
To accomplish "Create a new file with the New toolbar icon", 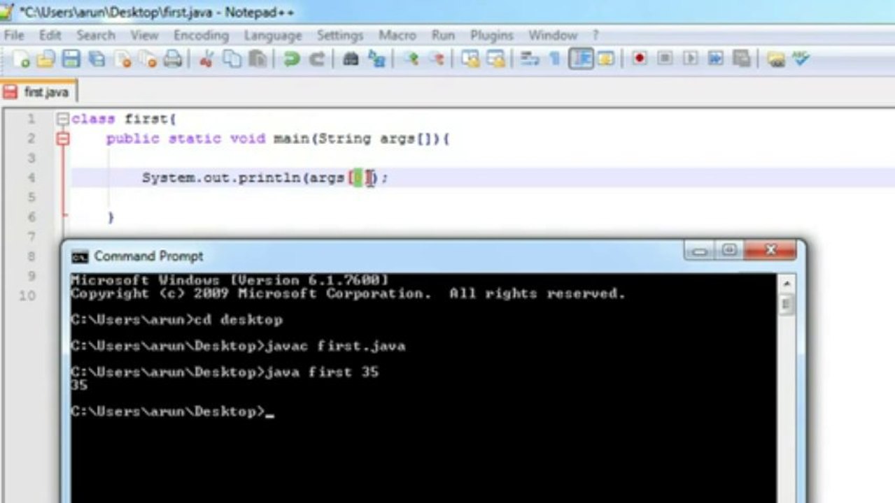I will pyautogui.click(x=21, y=59).
